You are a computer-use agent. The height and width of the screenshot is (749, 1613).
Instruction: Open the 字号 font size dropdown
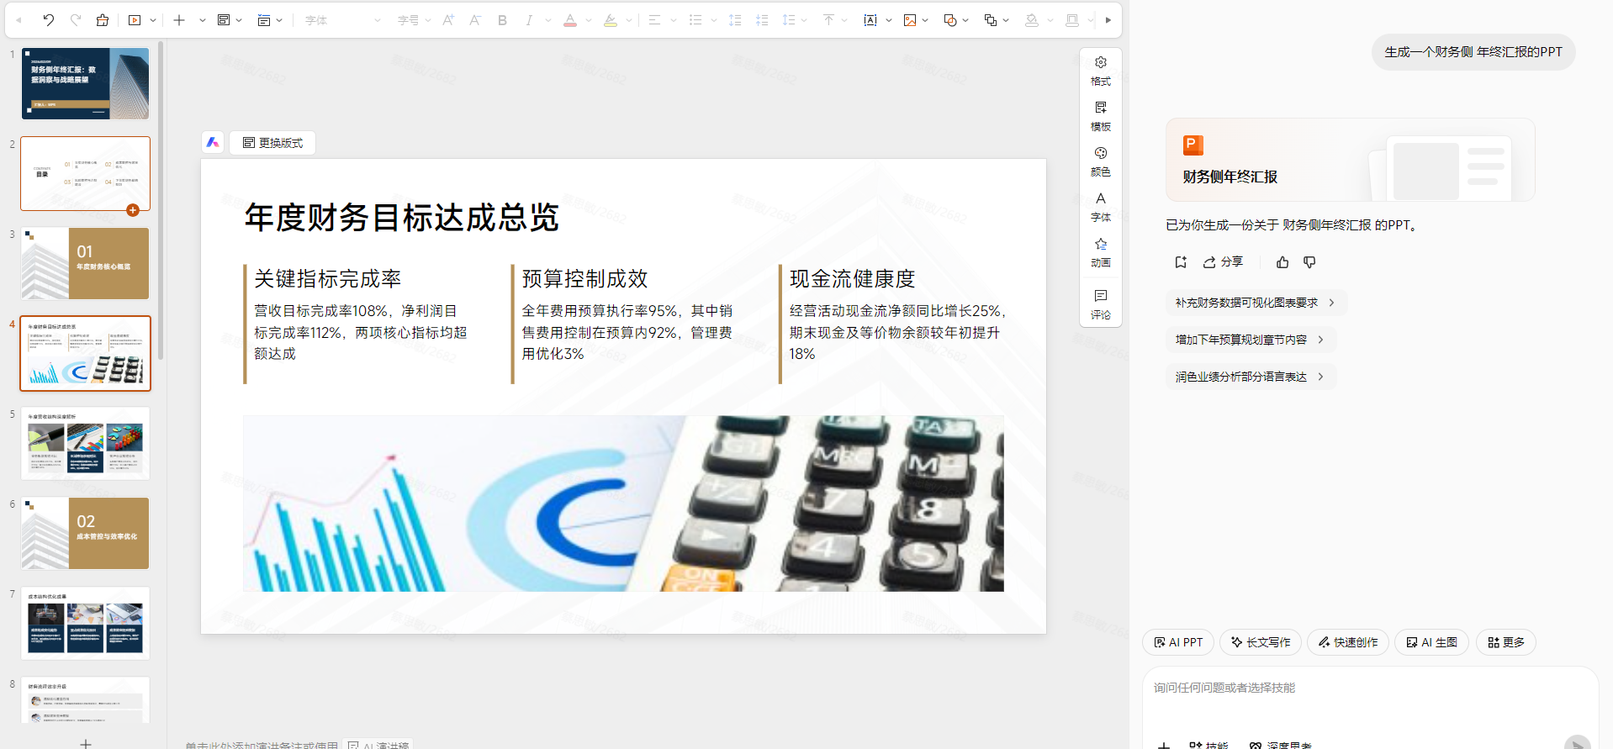[414, 20]
